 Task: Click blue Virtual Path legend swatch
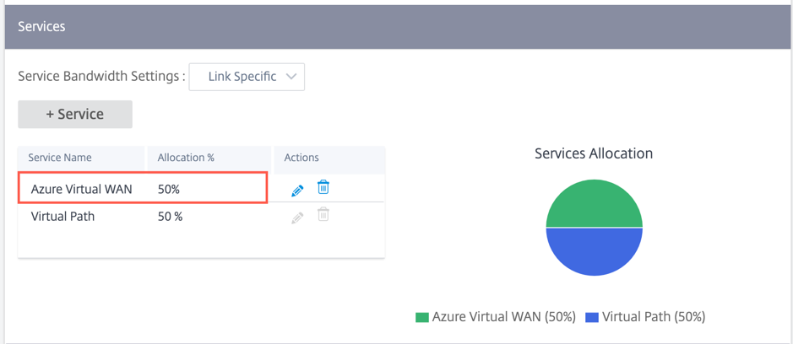tap(592, 318)
